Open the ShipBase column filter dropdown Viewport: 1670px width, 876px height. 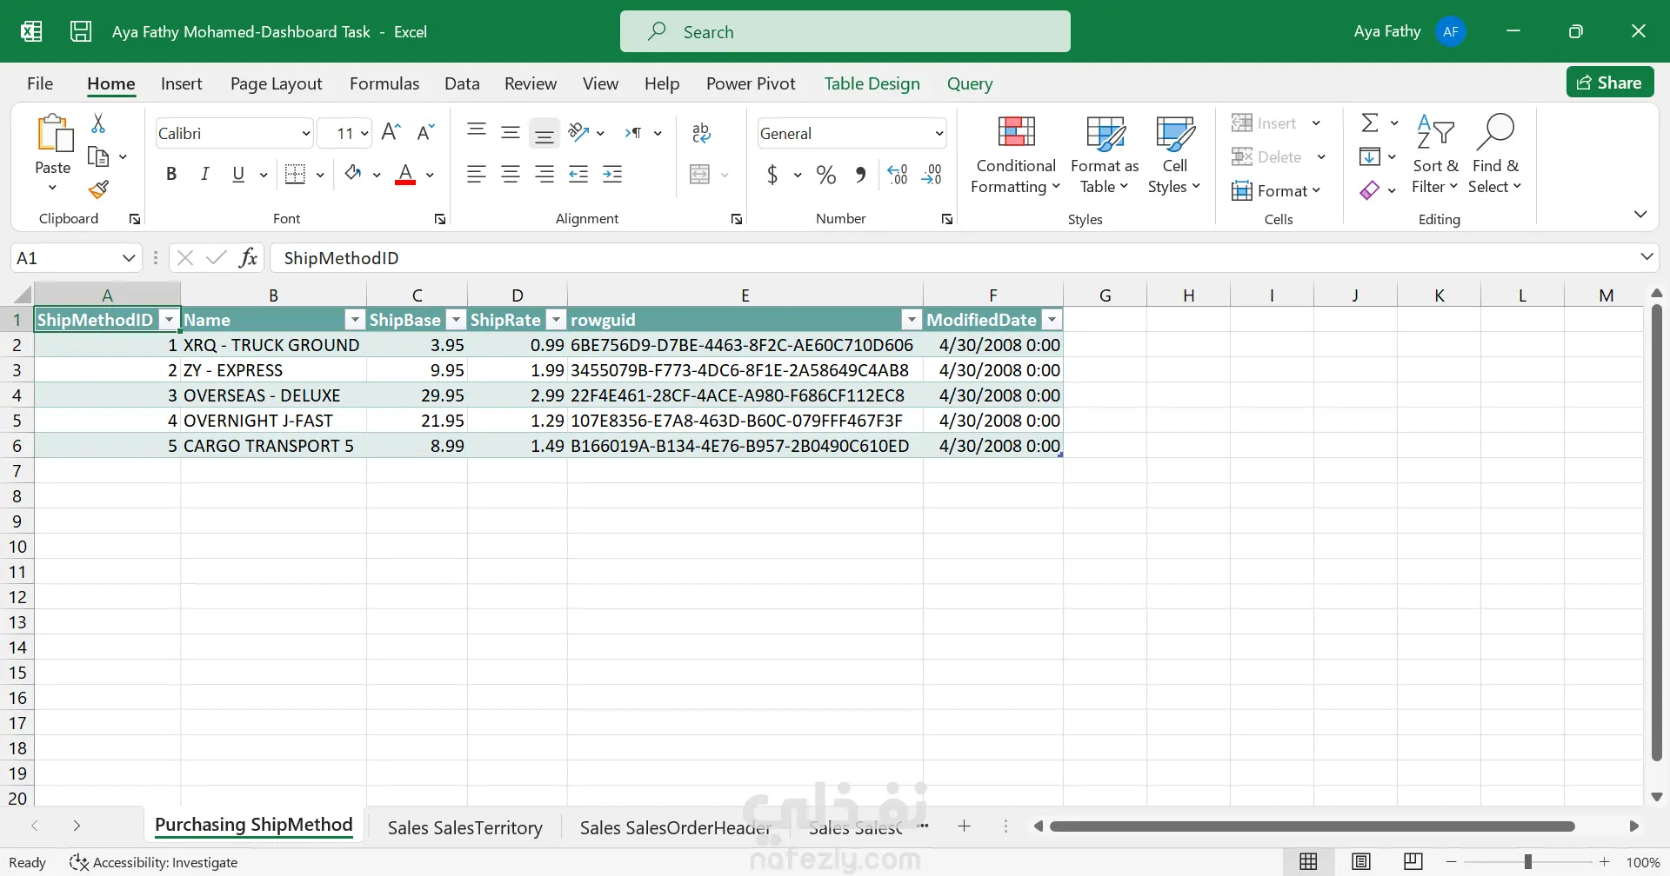(x=455, y=320)
